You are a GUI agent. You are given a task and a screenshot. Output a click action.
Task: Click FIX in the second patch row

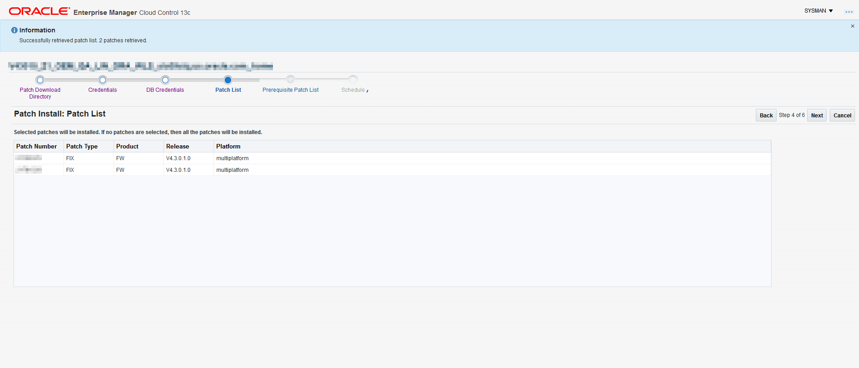pyautogui.click(x=70, y=170)
